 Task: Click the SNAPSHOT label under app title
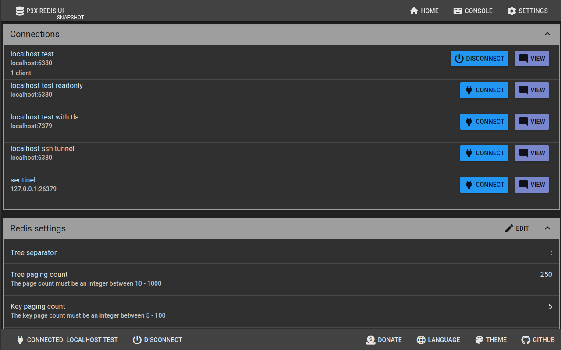click(x=71, y=17)
